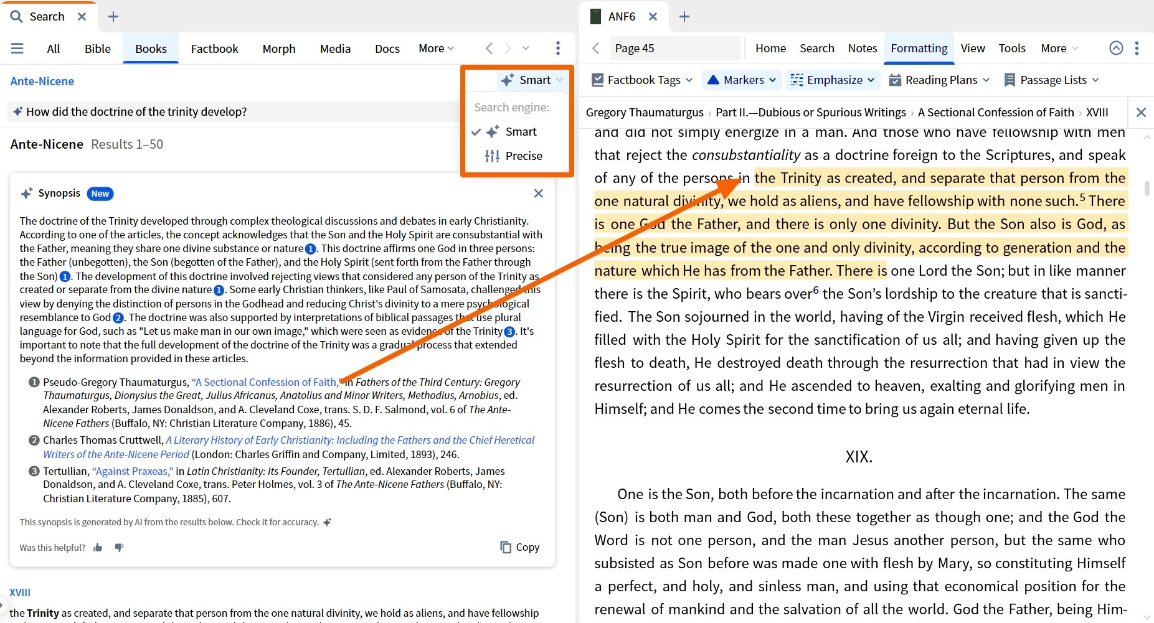This screenshot has height=623, width=1154.
Task: Switch to the Media search tab
Action: pos(335,49)
